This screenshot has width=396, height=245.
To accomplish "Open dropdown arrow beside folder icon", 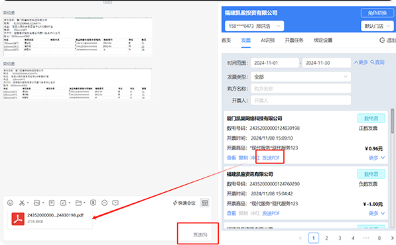I will pos(84,203).
